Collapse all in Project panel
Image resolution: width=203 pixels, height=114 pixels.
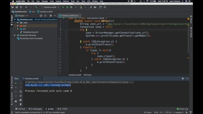click(x=45, y=16)
